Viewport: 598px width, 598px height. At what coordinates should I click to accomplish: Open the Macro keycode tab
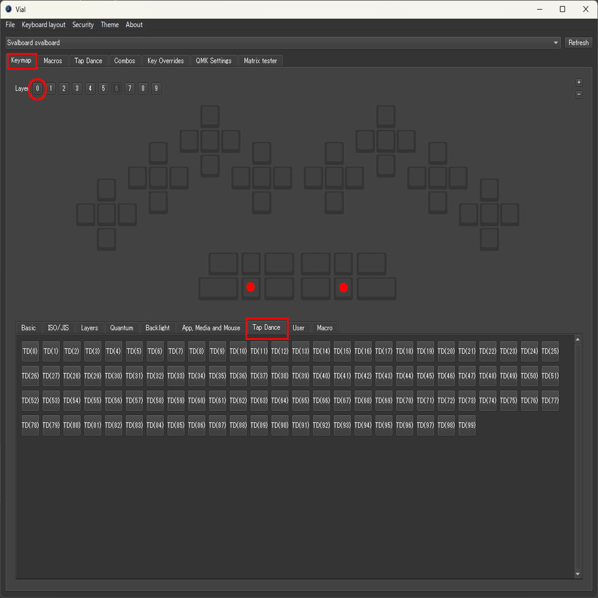click(x=324, y=328)
